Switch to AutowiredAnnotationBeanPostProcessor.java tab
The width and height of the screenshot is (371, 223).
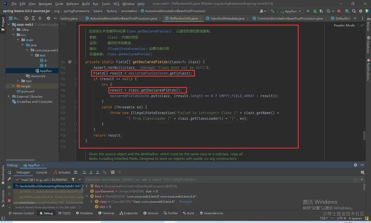coord(123,18)
